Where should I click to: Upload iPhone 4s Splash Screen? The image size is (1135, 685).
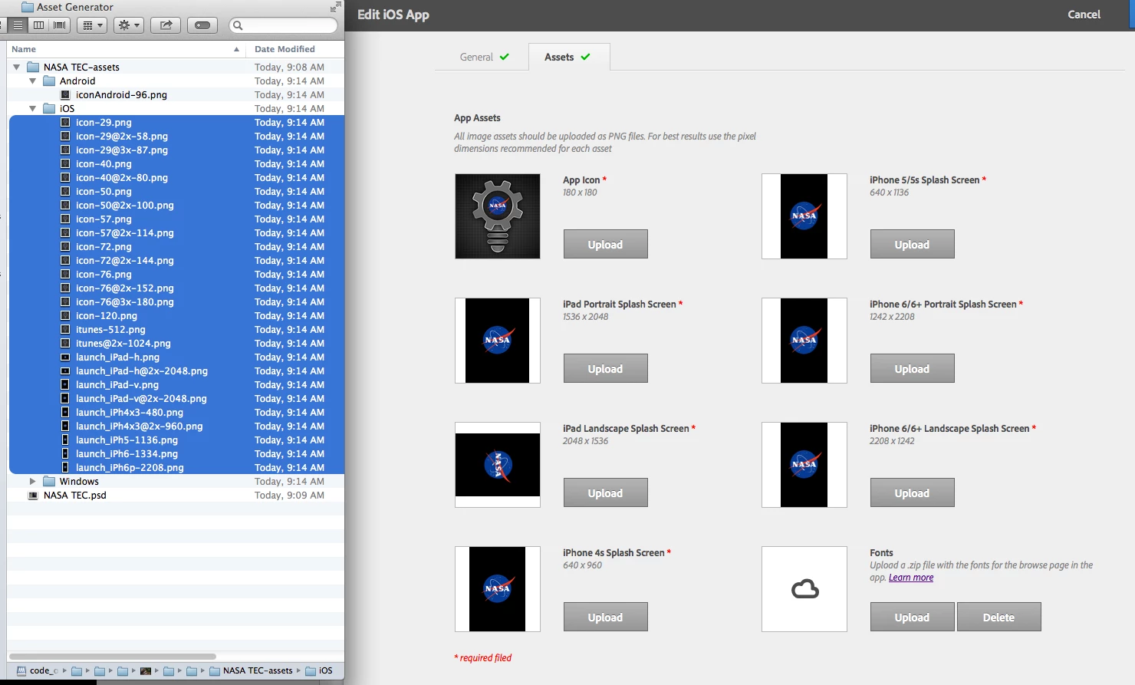tap(606, 617)
